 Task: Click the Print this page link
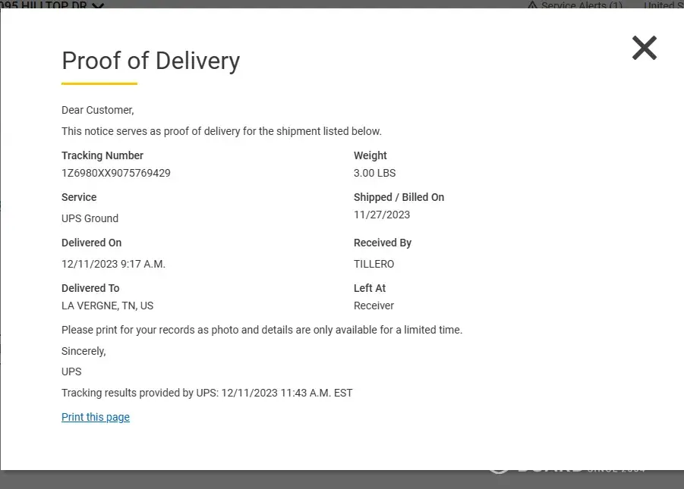coord(96,417)
